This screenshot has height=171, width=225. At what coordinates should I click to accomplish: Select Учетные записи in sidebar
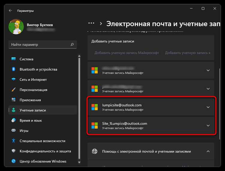click(x=43, y=110)
